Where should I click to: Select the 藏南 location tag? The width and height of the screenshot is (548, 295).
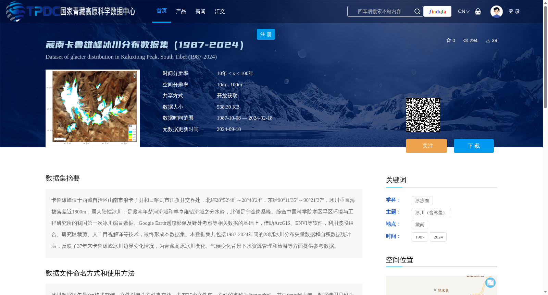(x=420, y=224)
